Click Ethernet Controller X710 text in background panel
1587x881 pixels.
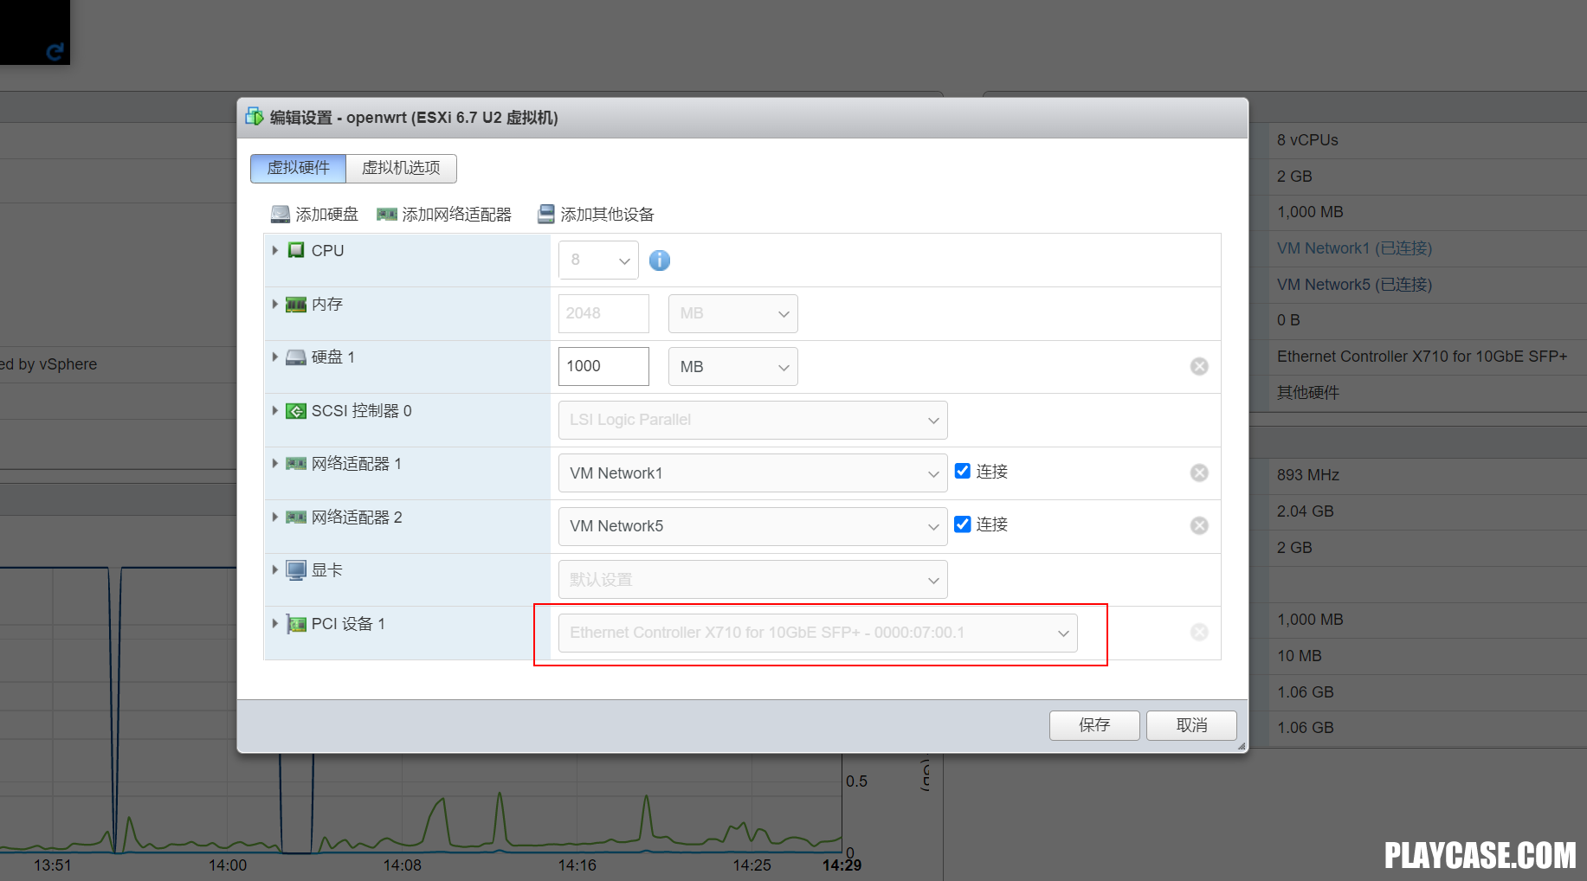click(1422, 357)
